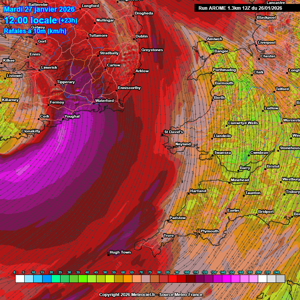The image size is (300, 300).
Task: Click the Galway city label
Action: 38,27
